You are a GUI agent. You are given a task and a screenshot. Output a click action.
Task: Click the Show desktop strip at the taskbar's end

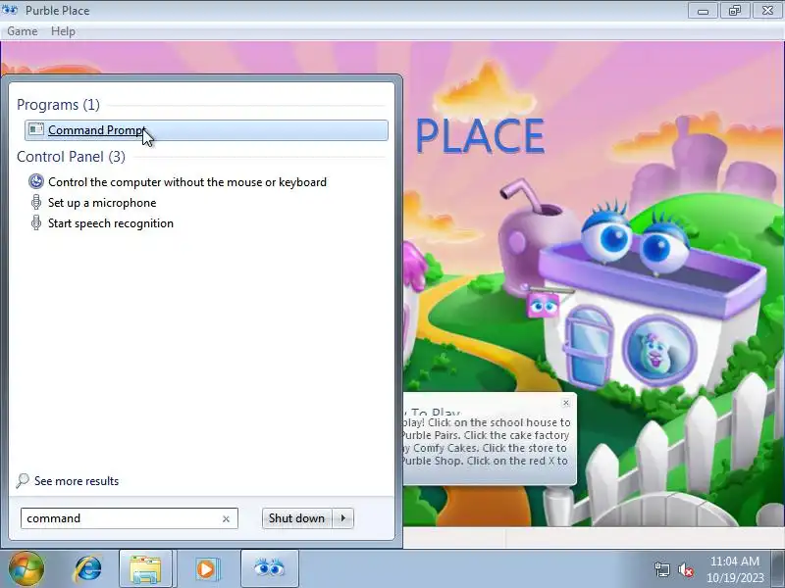[779, 568]
